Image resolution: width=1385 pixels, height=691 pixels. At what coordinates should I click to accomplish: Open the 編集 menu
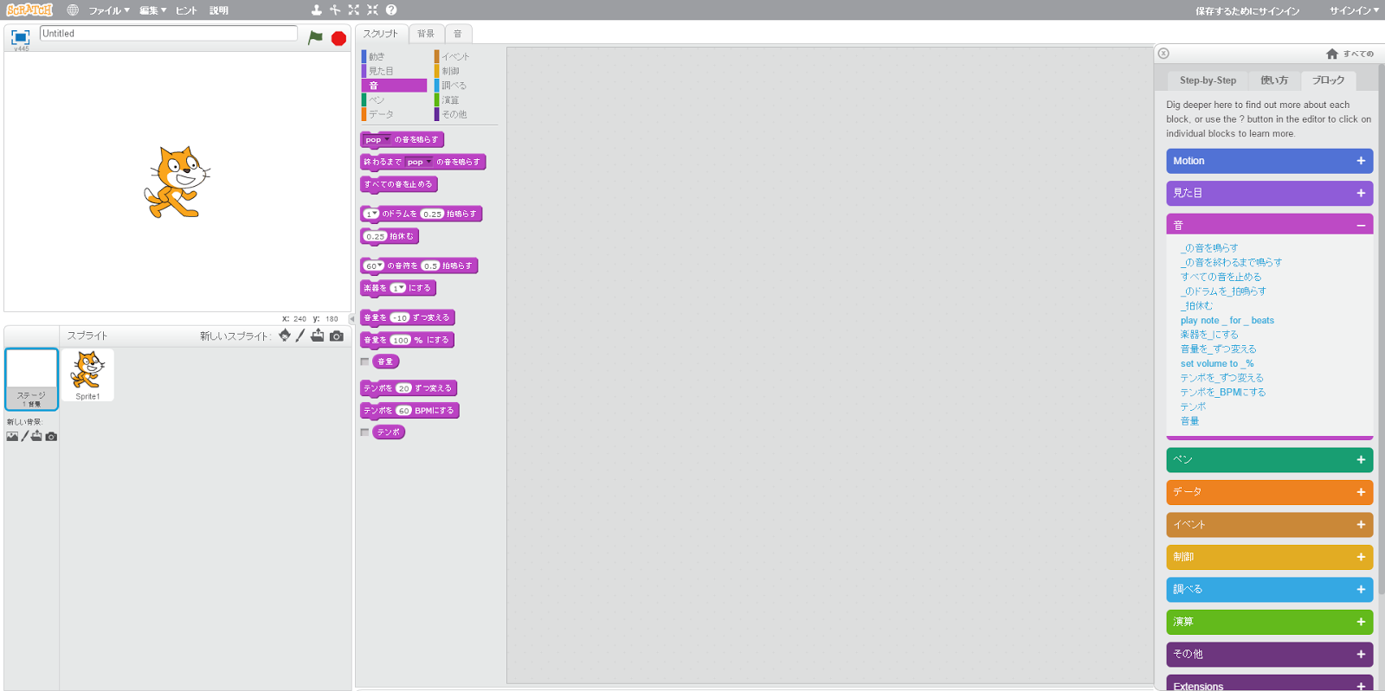coord(153,10)
